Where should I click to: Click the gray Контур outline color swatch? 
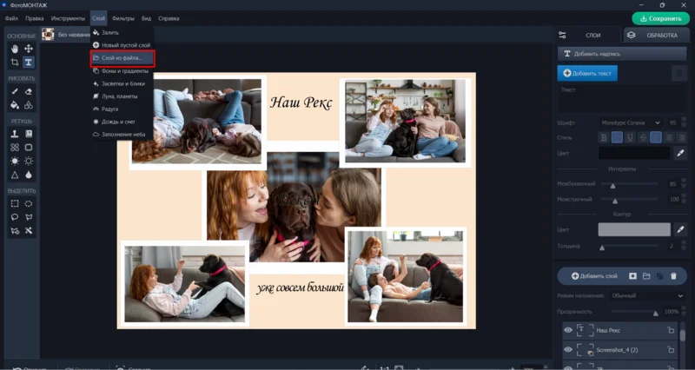[633, 229]
